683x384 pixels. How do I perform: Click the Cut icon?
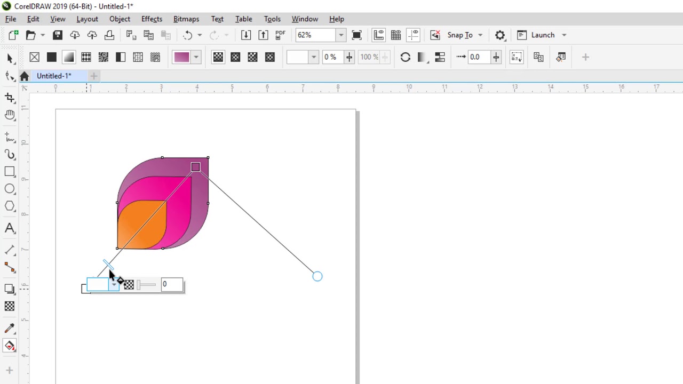[x=131, y=35]
